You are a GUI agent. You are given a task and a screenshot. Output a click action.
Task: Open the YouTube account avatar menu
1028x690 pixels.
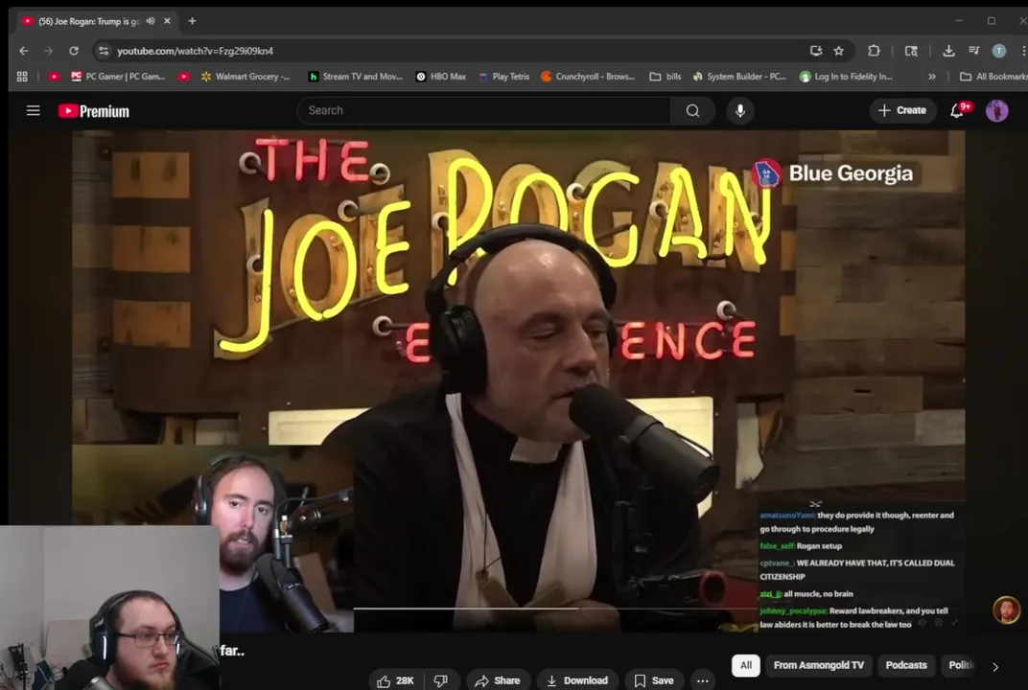point(996,111)
